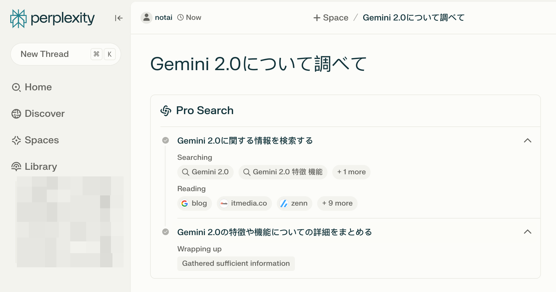Open the itmedia.co source link
The height and width of the screenshot is (292, 556).
(244, 203)
